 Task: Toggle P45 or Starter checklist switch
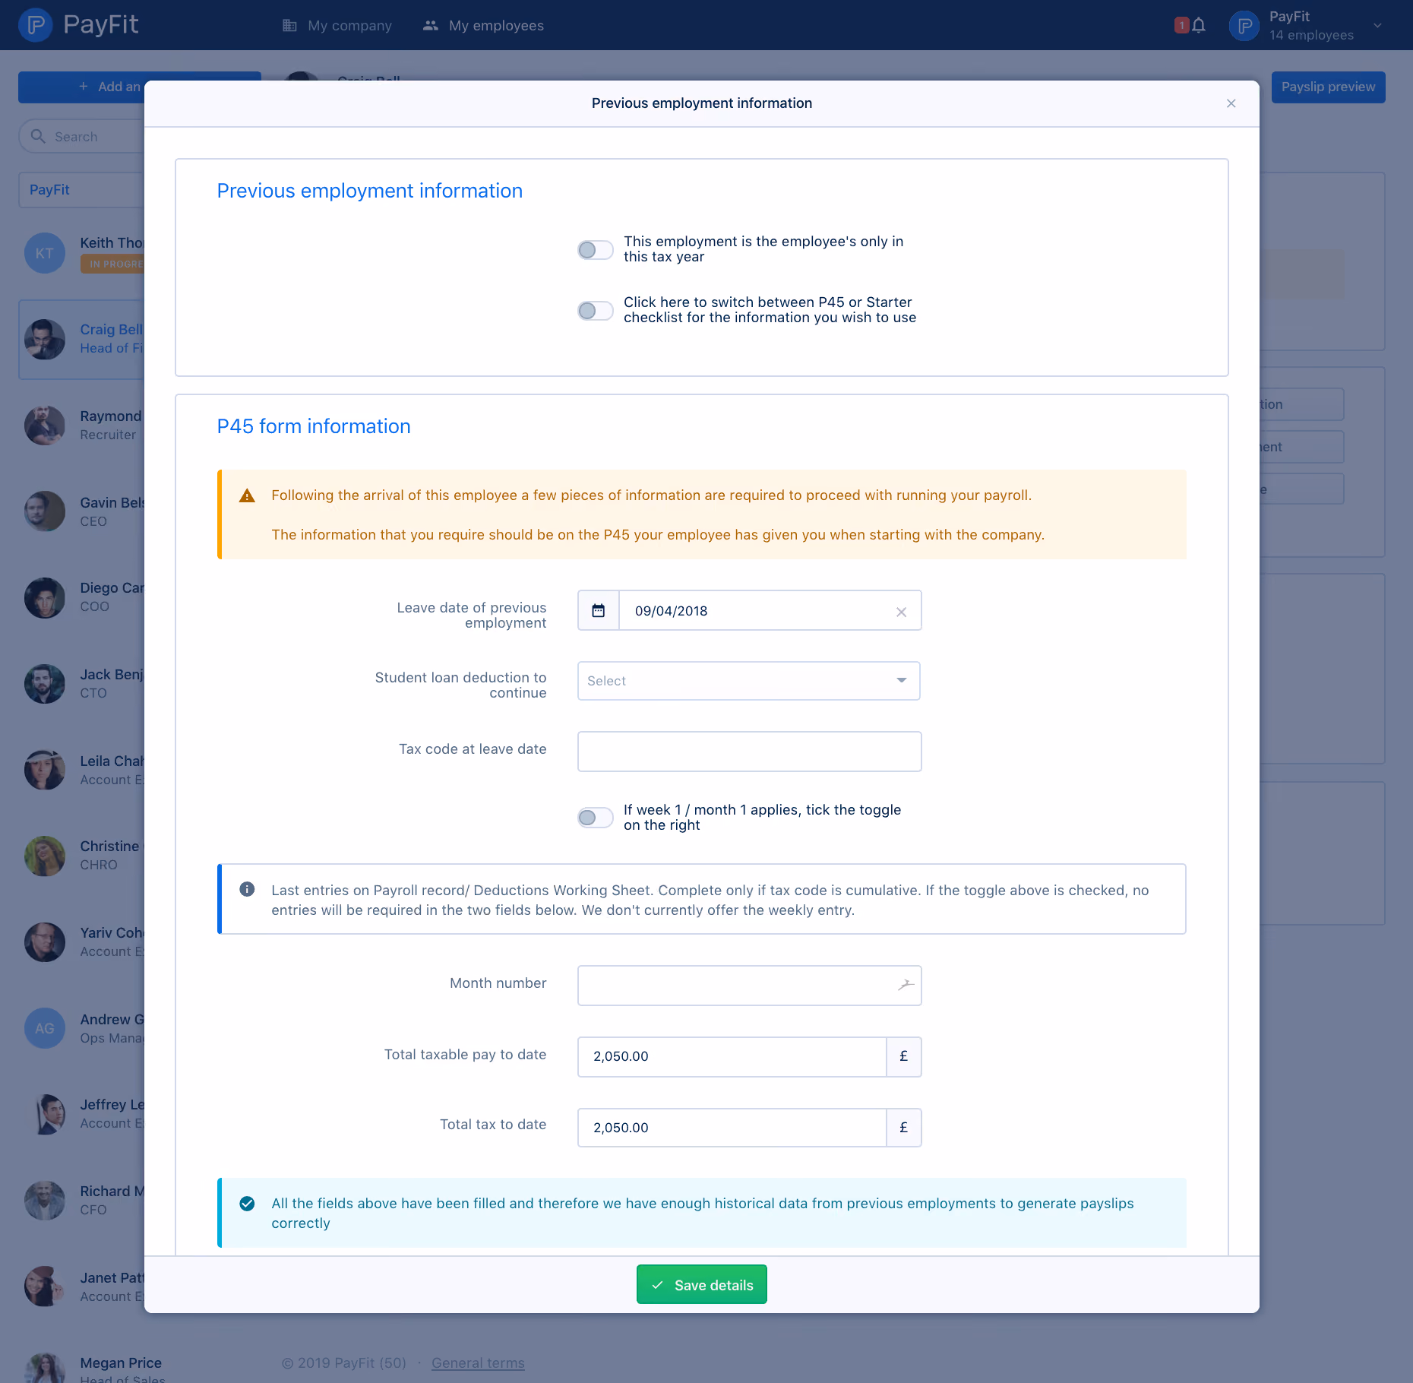(x=596, y=311)
